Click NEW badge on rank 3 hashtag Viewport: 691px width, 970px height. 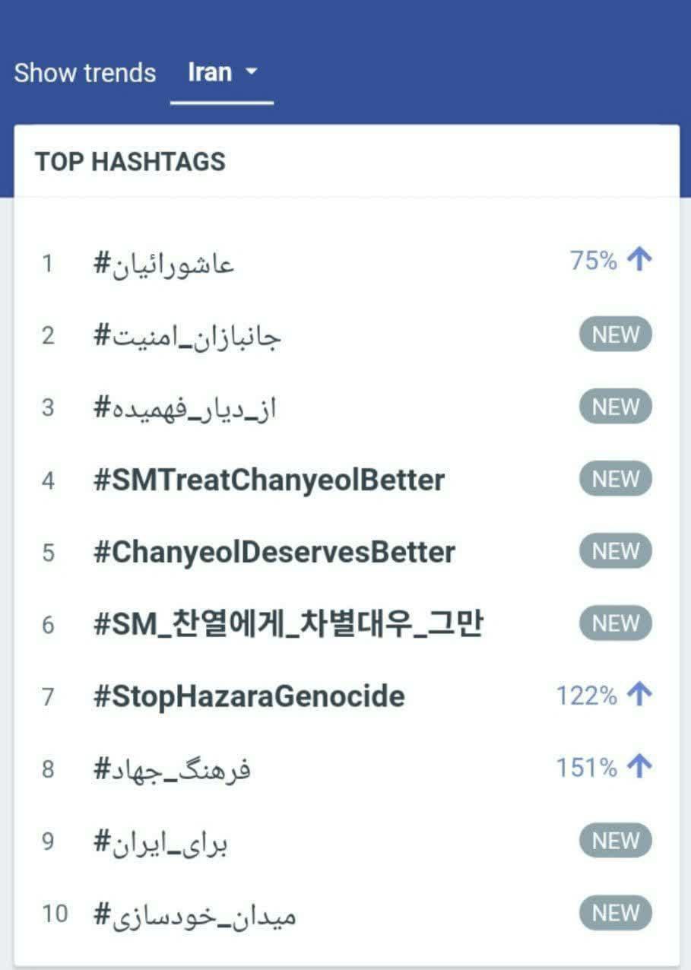pos(616,407)
